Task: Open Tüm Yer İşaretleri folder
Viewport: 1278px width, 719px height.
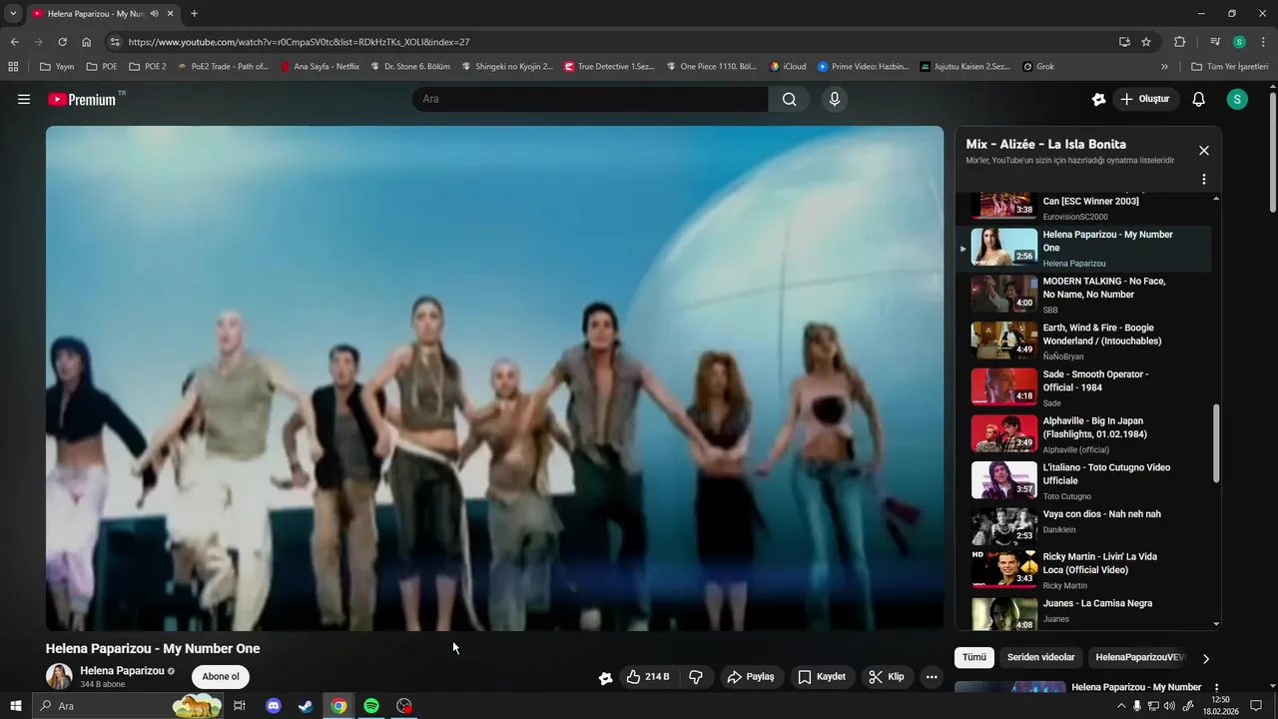Action: point(1230,67)
